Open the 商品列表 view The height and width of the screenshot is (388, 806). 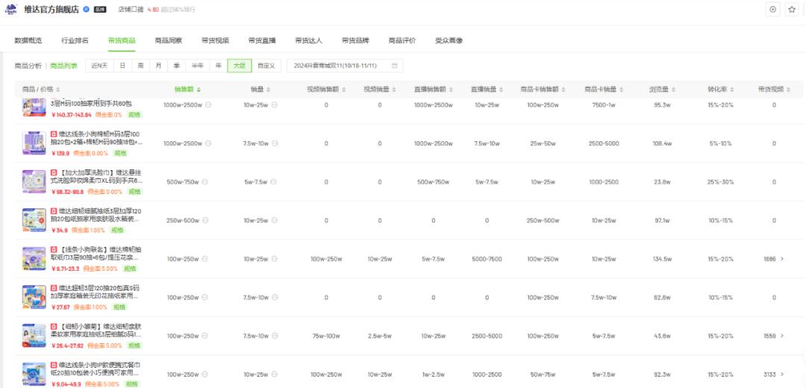(63, 66)
